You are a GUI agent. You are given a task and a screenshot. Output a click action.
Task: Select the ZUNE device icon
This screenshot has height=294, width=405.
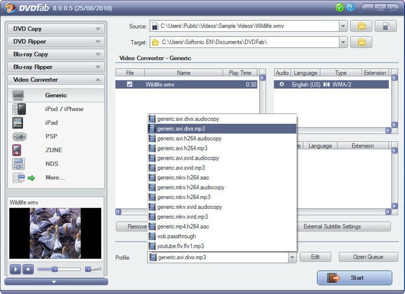pos(17,150)
